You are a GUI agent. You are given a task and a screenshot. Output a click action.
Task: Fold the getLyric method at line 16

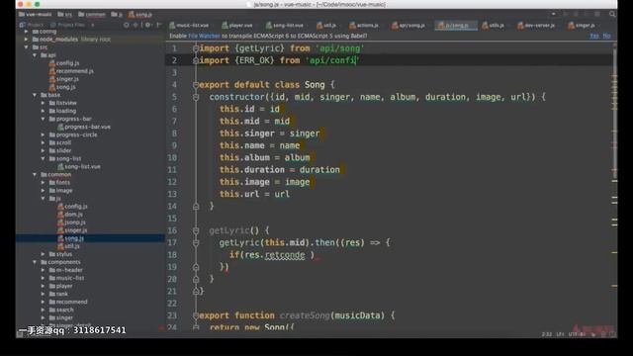click(x=196, y=230)
